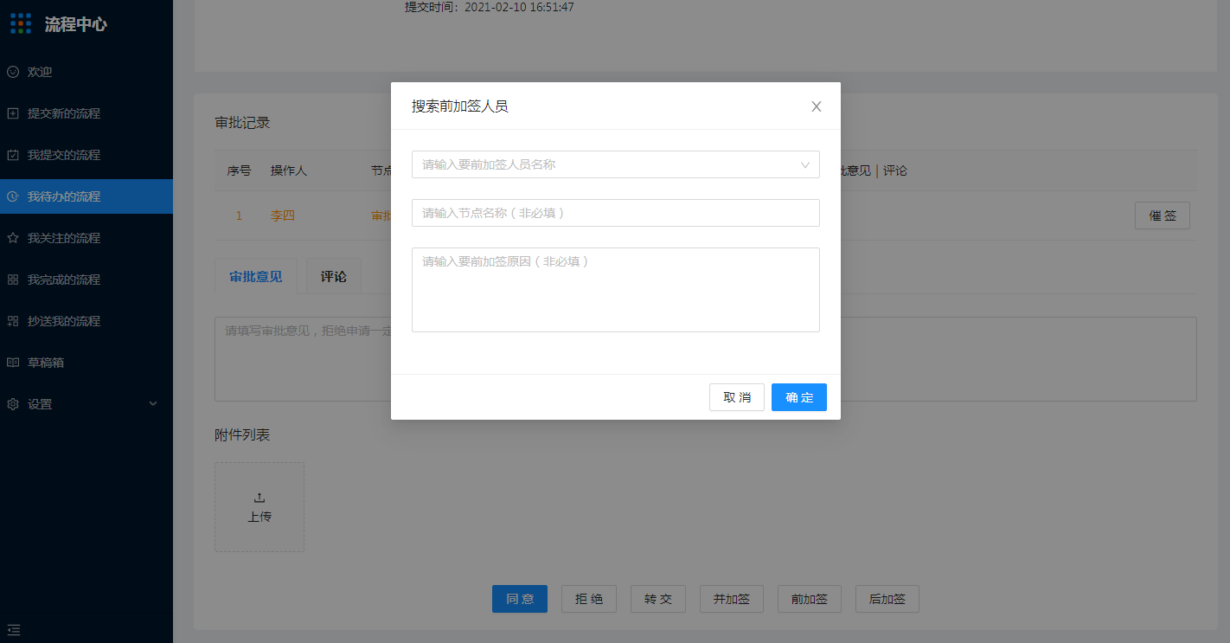Click the 并加签 button
This screenshot has height=643, width=1230.
[732, 599]
